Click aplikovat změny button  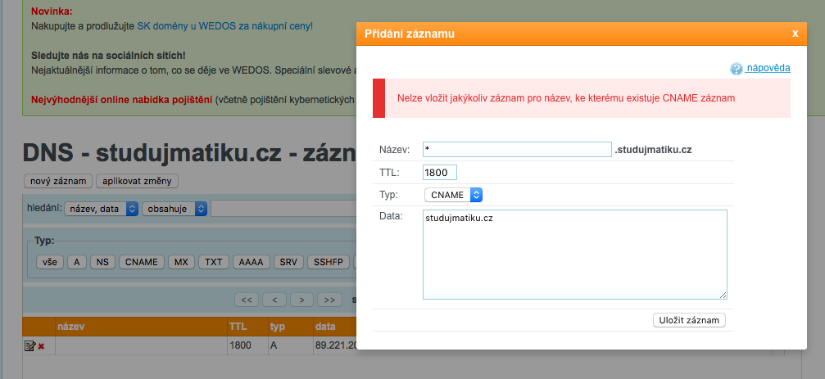(138, 181)
